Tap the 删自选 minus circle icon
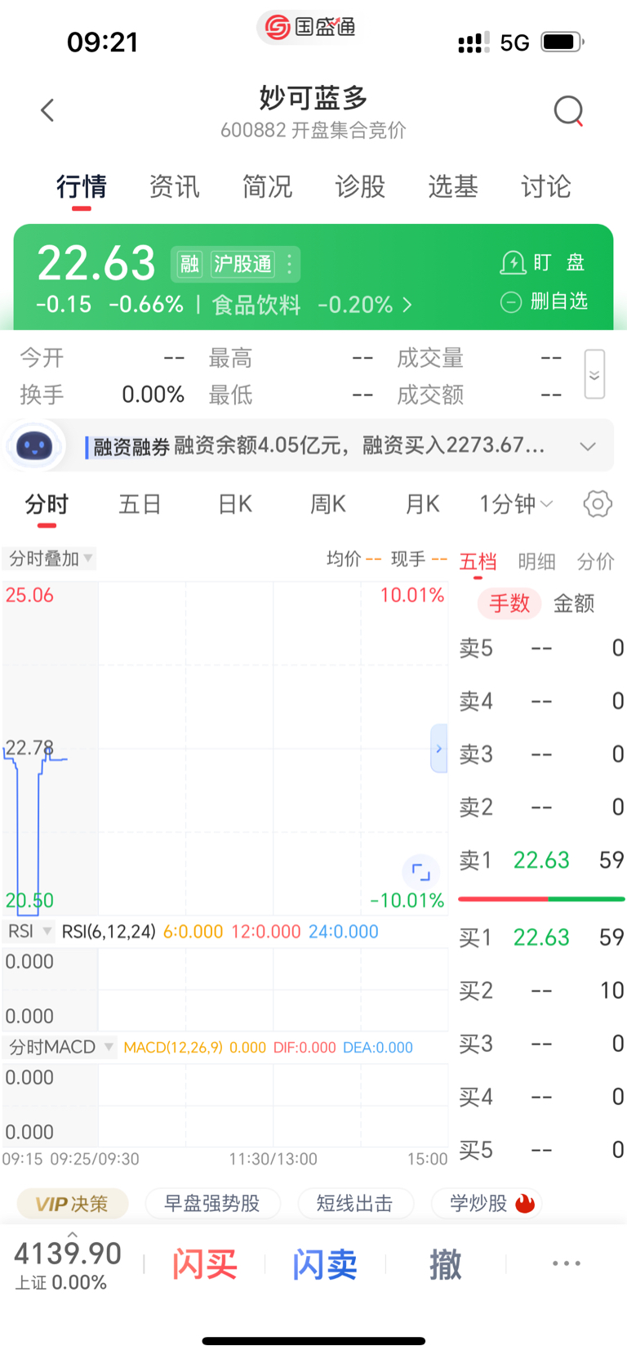 click(x=511, y=302)
